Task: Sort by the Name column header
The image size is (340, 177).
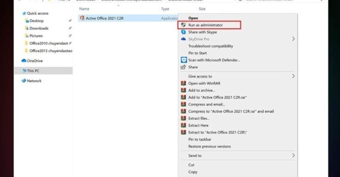Action: click(x=84, y=9)
